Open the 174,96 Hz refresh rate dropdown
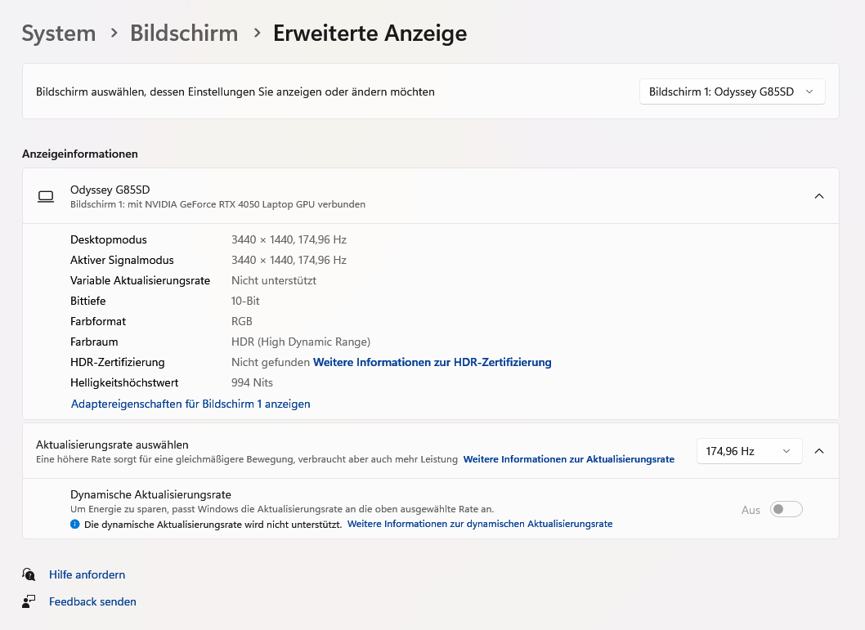This screenshot has height=630, width=865. (749, 450)
